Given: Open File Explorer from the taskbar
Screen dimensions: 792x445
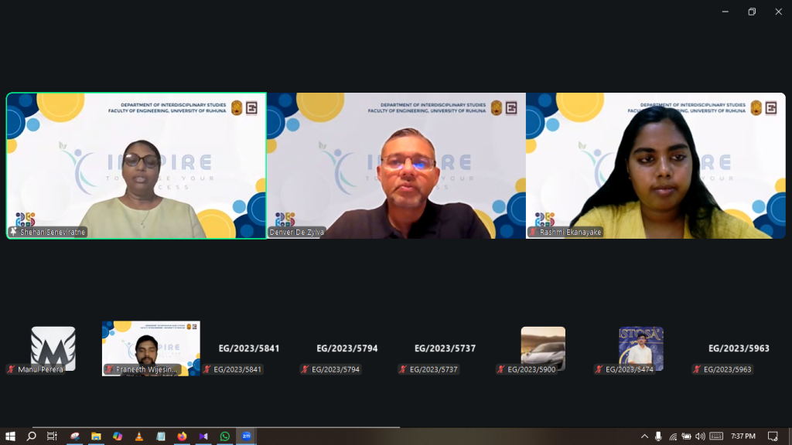Looking at the screenshot, I should click(96, 437).
